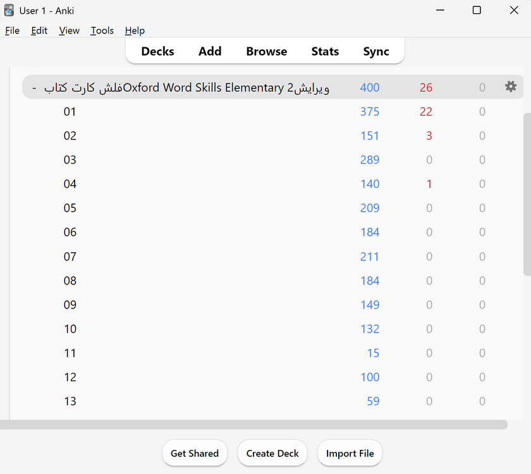The width and height of the screenshot is (531, 474).
Task: Click the Import File button
Action: (350, 453)
